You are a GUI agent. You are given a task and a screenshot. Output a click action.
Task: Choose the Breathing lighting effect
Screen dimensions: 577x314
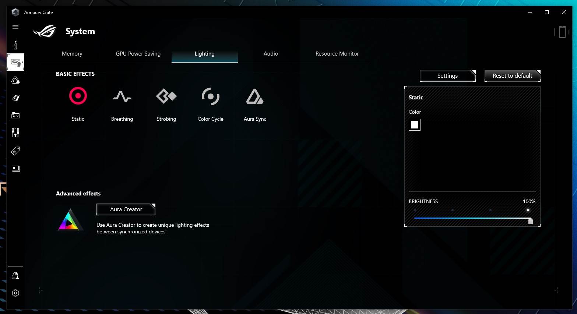(x=122, y=96)
